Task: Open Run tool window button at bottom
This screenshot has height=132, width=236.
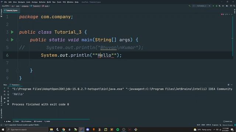Action: [x=7, y=121]
